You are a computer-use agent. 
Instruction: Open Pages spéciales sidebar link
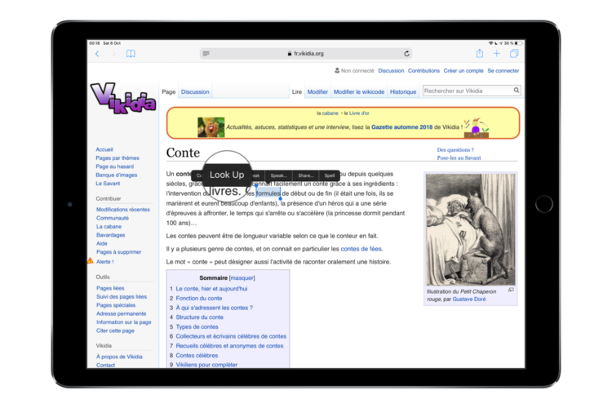116,305
